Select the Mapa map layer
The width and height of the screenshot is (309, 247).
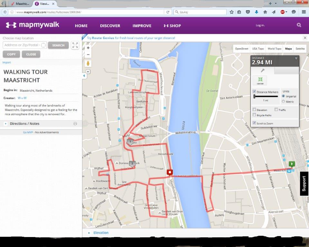click(x=288, y=49)
